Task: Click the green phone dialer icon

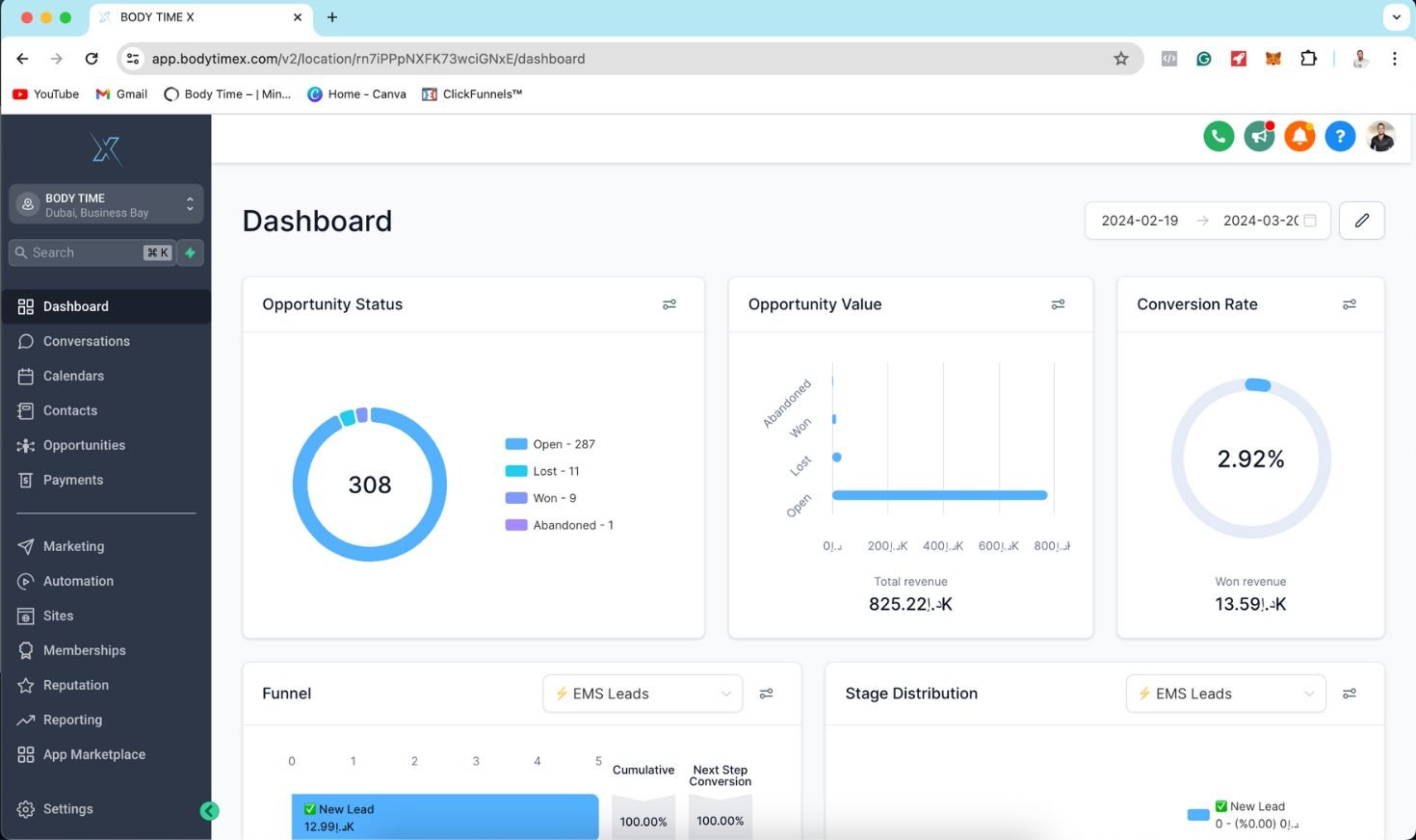Action: pyautogui.click(x=1219, y=137)
